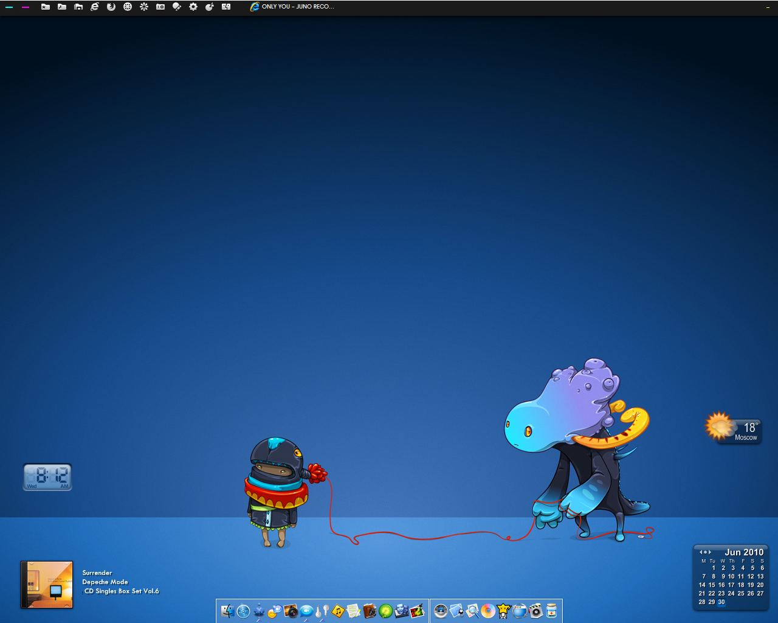The height and width of the screenshot is (623, 778).
Task: Click the magenta dash indicator in top bar
Action: coord(26,7)
